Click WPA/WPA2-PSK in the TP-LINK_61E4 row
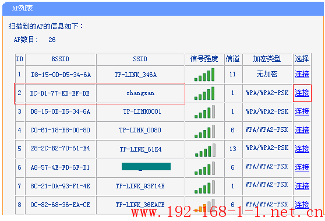 coord(267,148)
